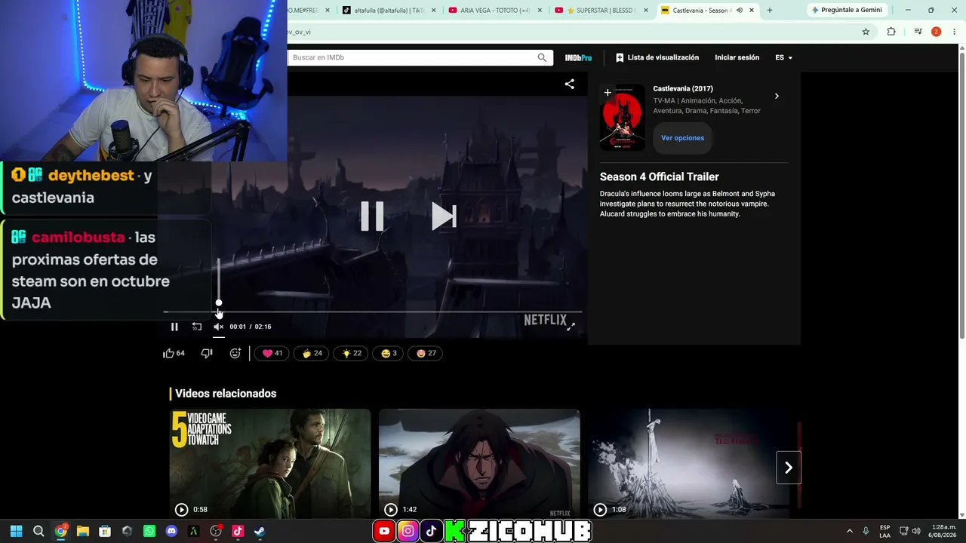Unmute the trailer audio
This screenshot has height=543, width=966.
pos(218,327)
